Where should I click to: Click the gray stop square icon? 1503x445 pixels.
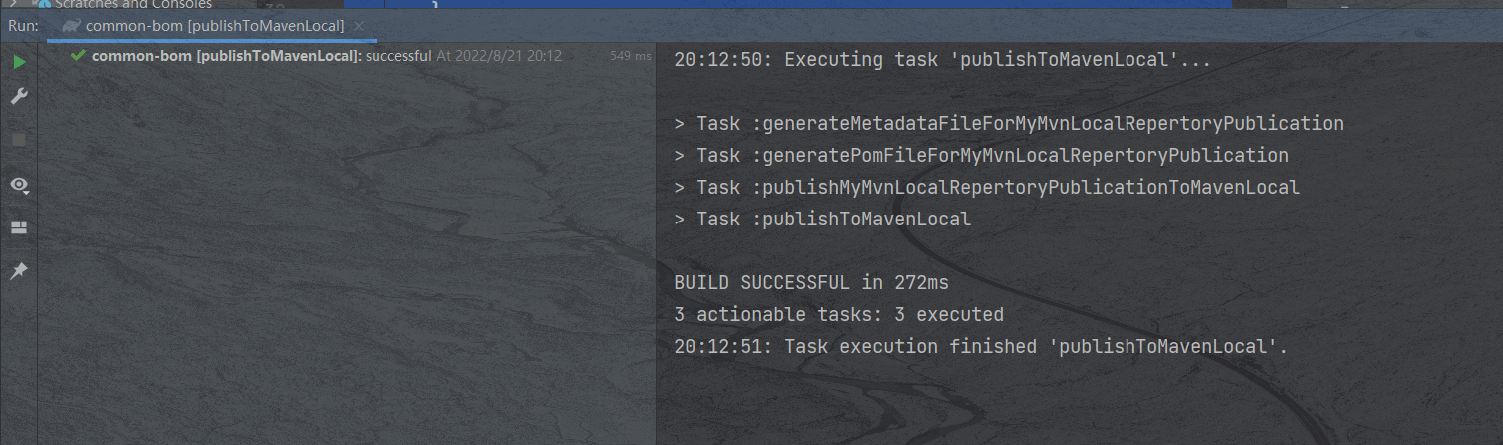[x=19, y=140]
